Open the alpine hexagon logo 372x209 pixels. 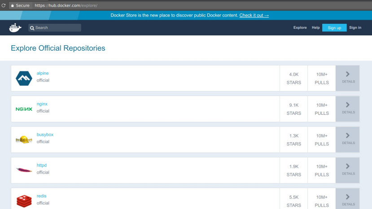tap(24, 78)
